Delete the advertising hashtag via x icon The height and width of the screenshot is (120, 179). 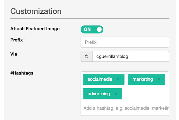point(116,94)
